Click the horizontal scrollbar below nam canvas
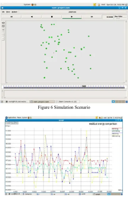 [65, 83]
